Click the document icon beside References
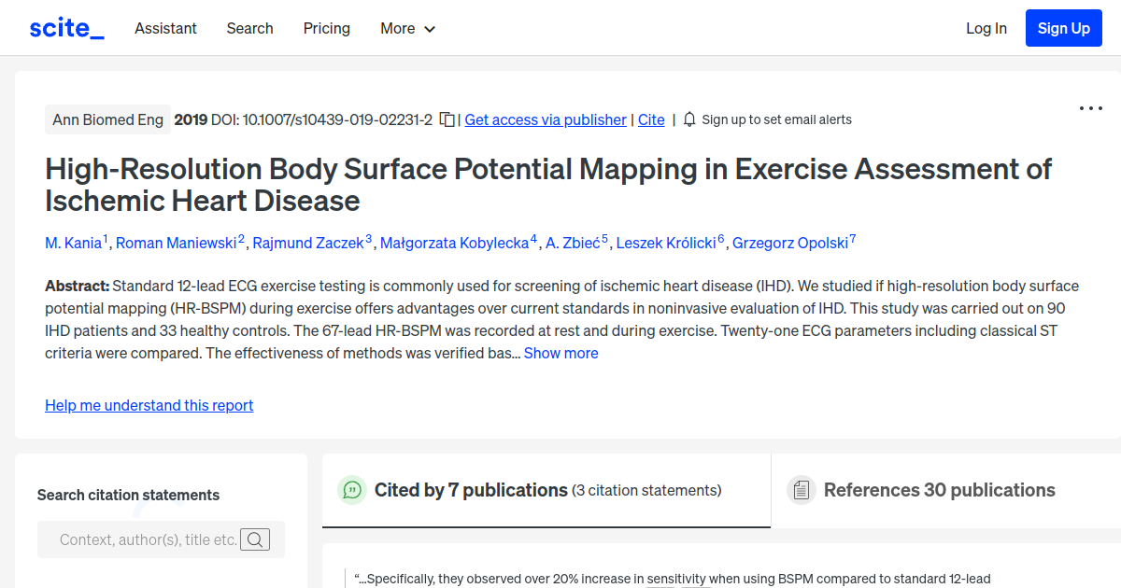 (801, 489)
